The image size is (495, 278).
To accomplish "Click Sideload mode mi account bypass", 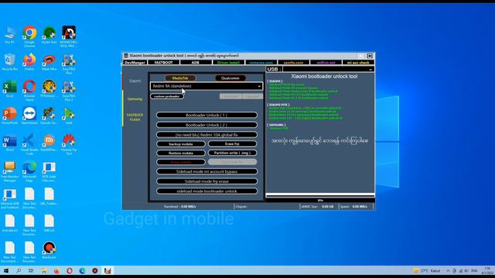I will [207, 171].
